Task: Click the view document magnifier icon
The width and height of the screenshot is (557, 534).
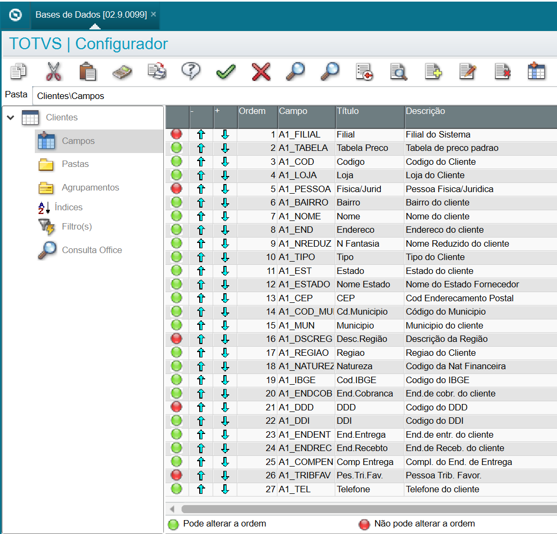Action: [398, 72]
